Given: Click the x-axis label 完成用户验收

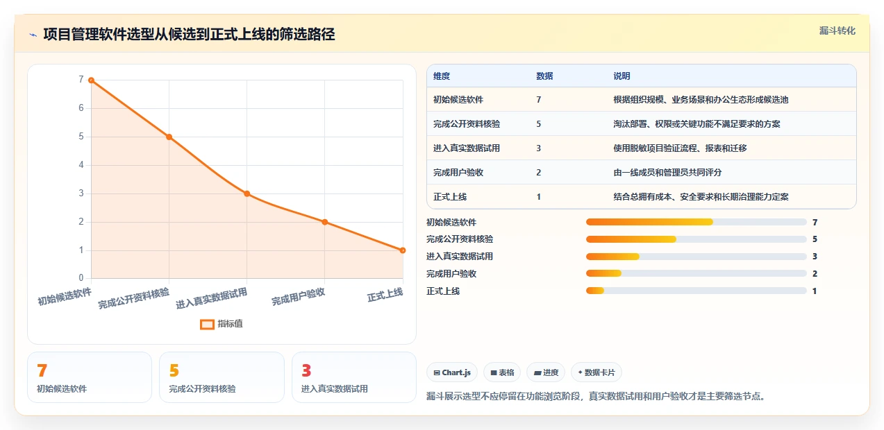Looking at the screenshot, I should 299,297.
